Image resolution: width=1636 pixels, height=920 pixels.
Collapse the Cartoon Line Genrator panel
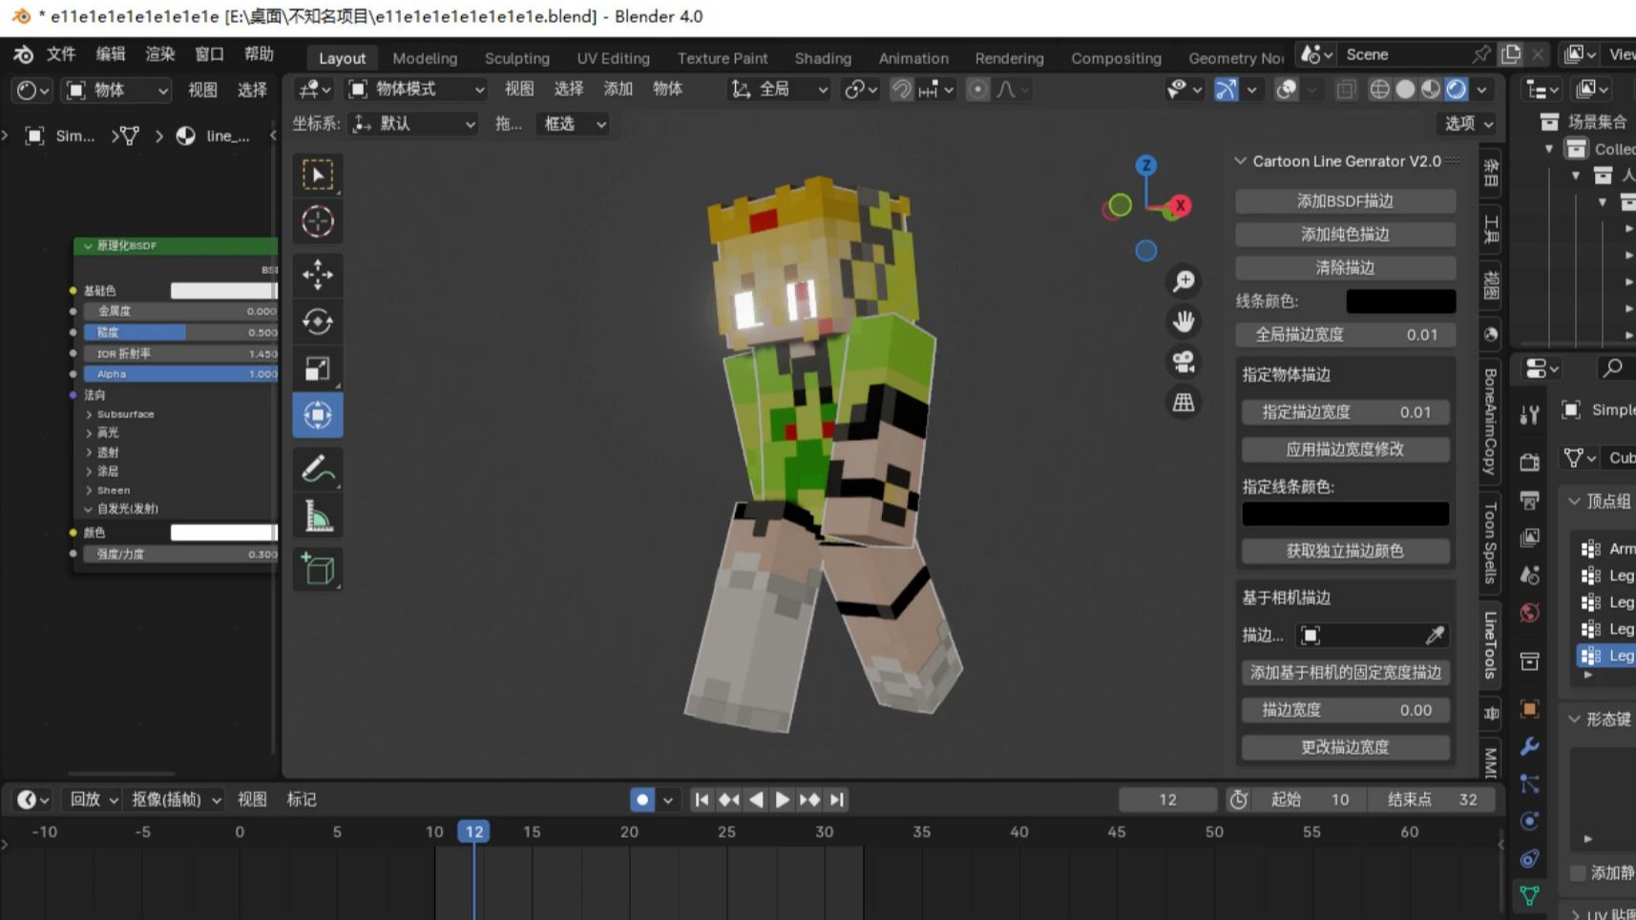coord(1240,161)
